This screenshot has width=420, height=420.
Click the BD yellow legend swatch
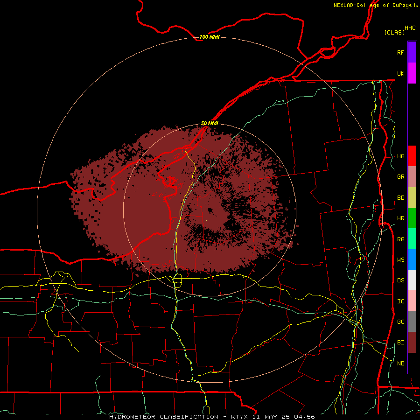[412, 198]
